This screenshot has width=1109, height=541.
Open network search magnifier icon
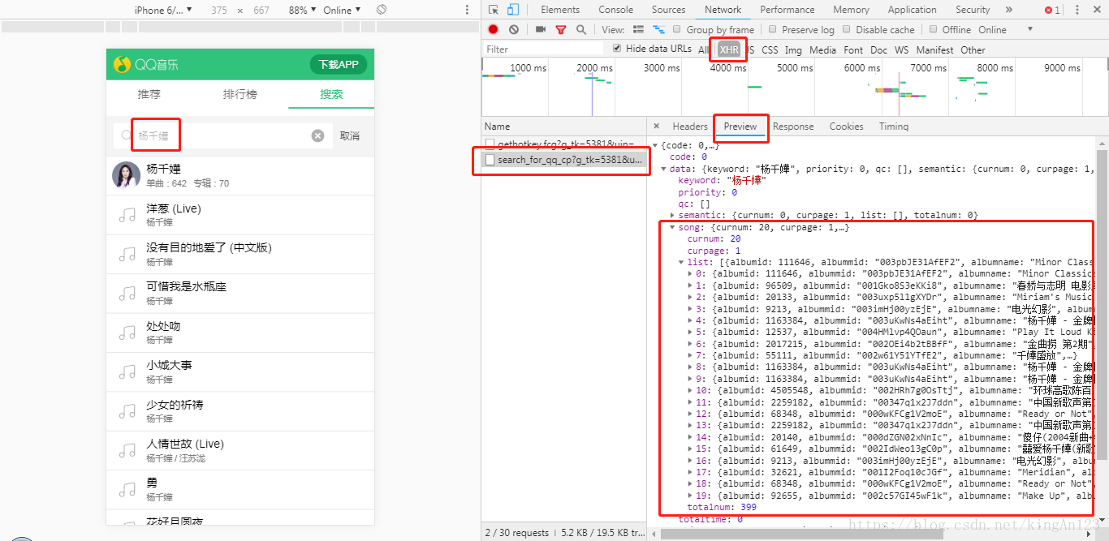tap(581, 29)
